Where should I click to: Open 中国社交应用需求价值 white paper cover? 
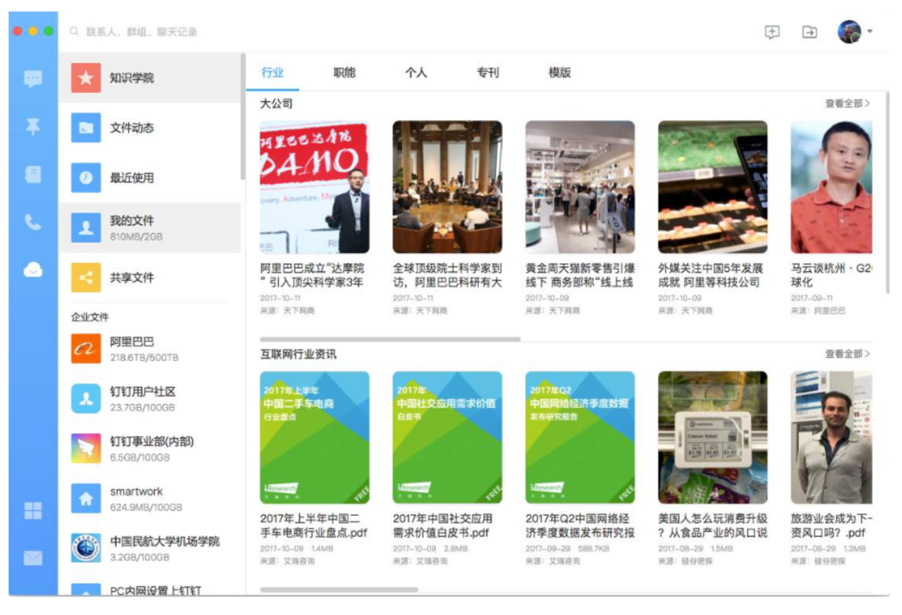447,437
